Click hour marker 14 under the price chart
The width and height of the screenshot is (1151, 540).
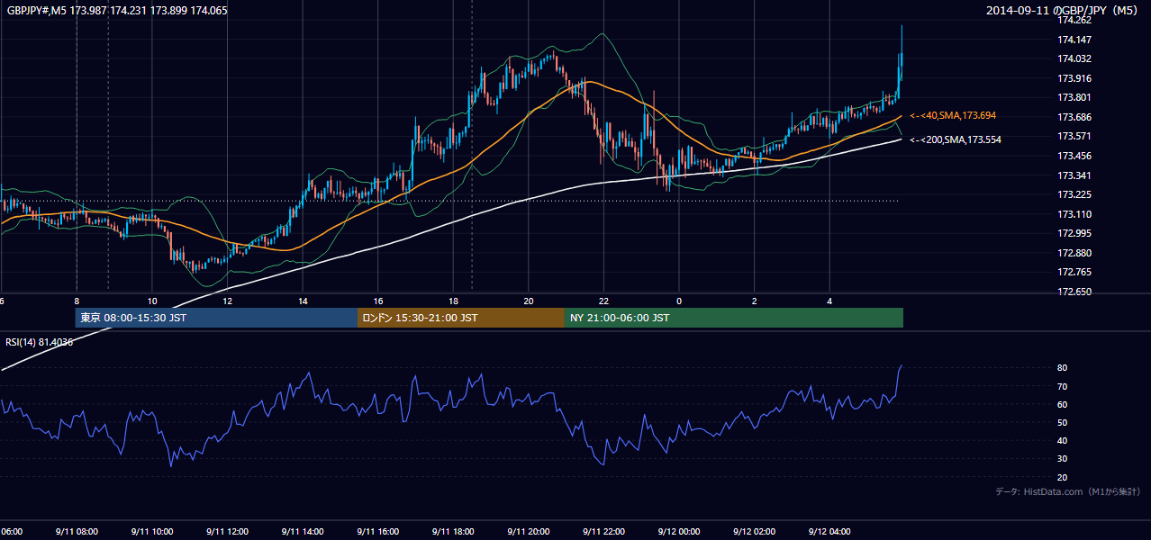click(303, 301)
